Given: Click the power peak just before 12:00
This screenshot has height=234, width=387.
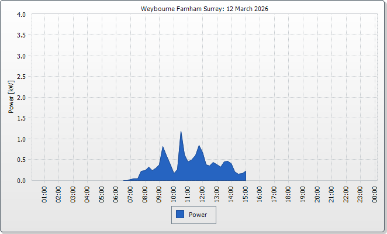Looking at the screenshot, I should point(199,146).
